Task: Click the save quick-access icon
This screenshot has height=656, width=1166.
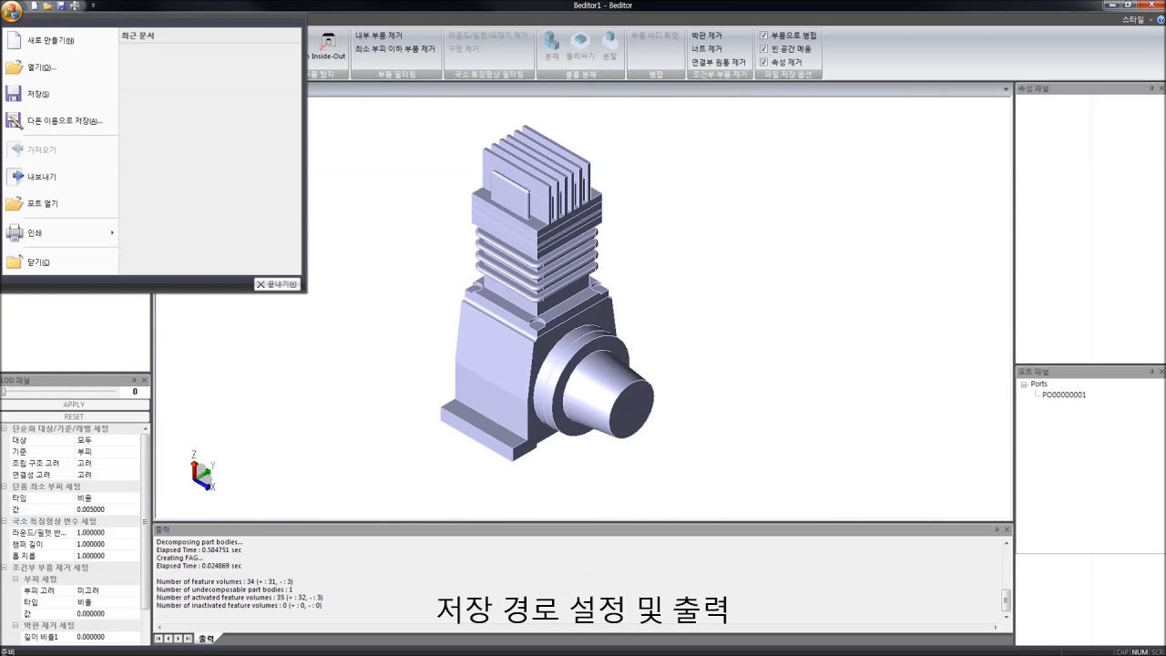Action: [x=61, y=5]
